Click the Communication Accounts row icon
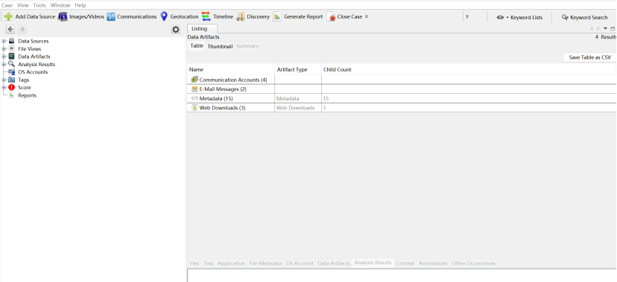617x282 pixels. pos(194,80)
